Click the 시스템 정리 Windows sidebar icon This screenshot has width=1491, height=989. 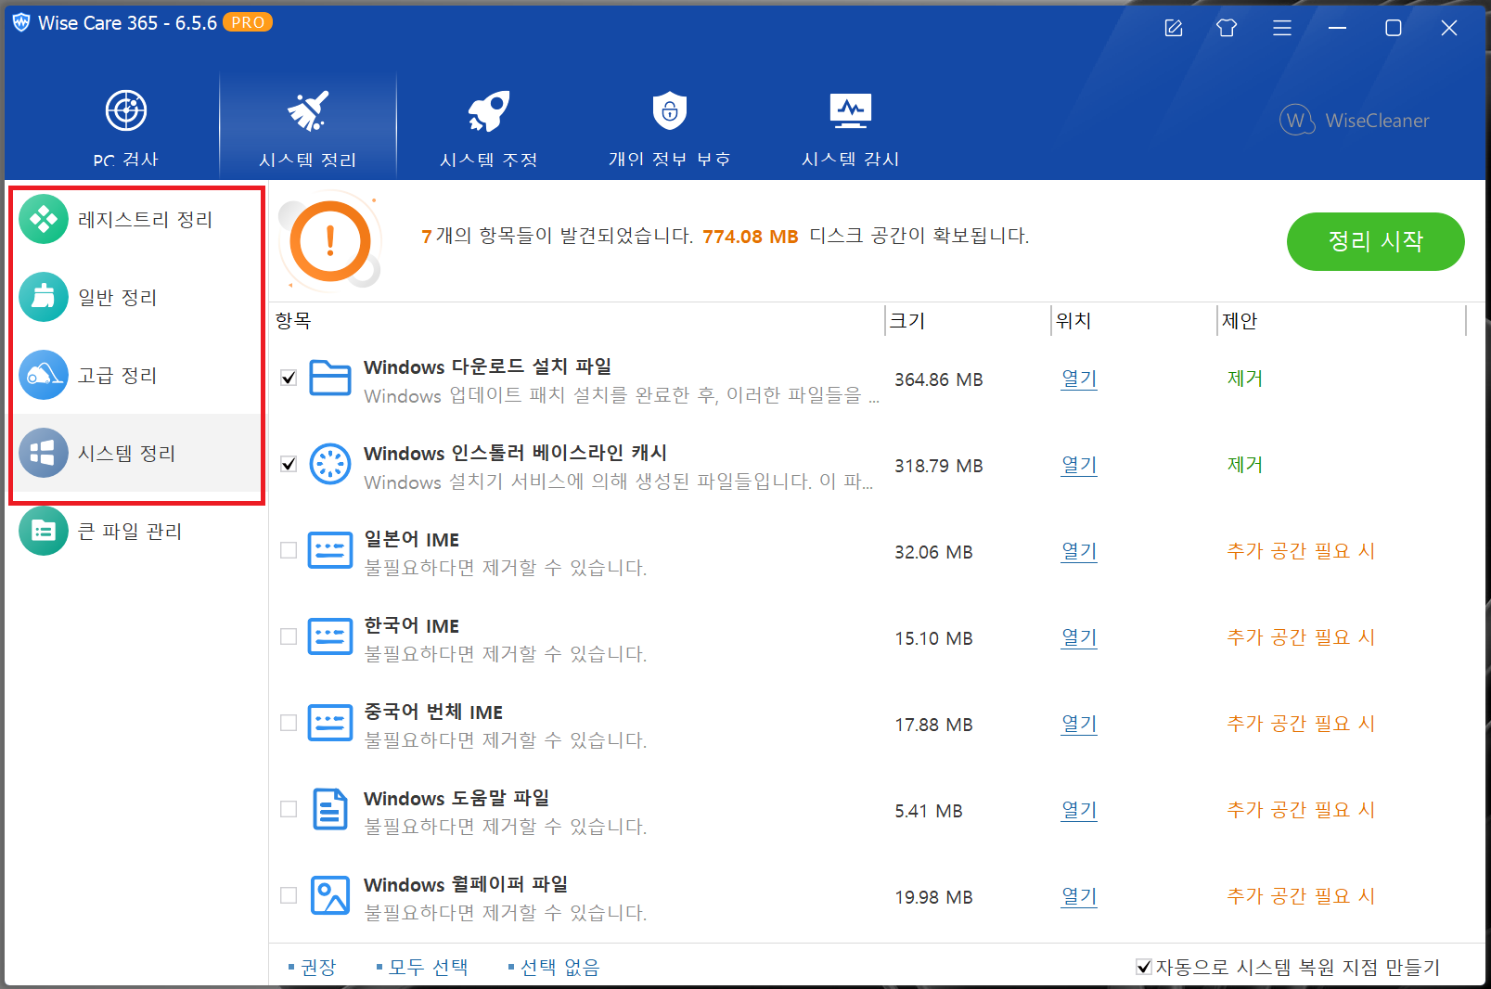tap(44, 453)
